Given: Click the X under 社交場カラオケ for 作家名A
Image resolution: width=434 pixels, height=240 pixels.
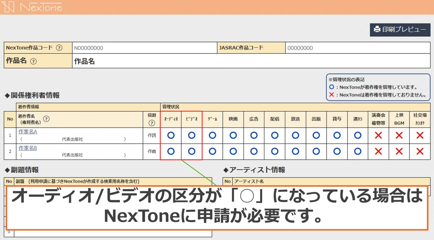Looking at the screenshot, I should click(x=420, y=136).
